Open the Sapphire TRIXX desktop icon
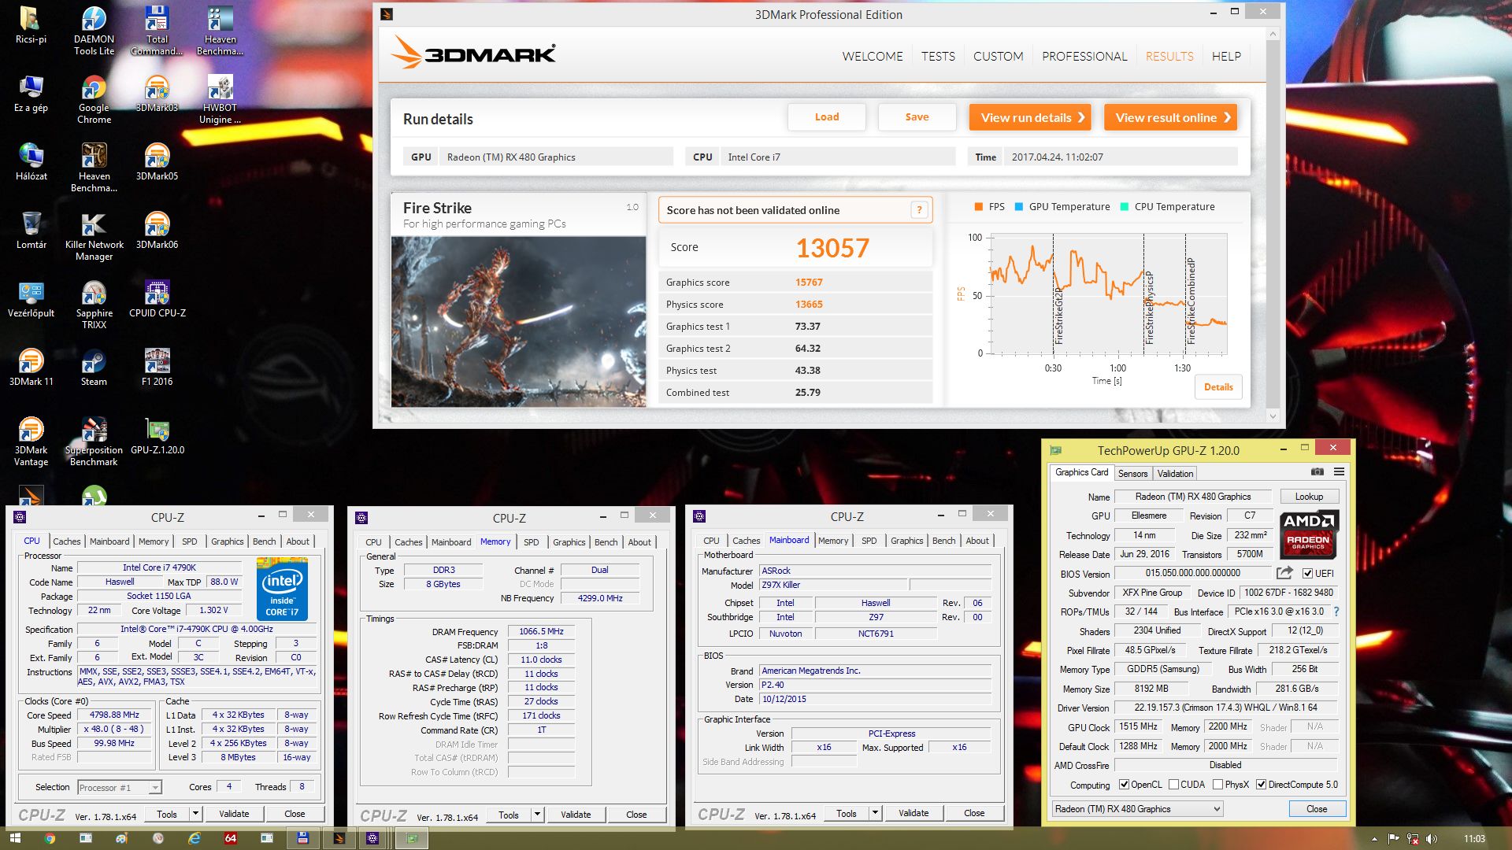Image resolution: width=1512 pixels, height=850 pixels. pyautogui.click(x=94, y=305)
